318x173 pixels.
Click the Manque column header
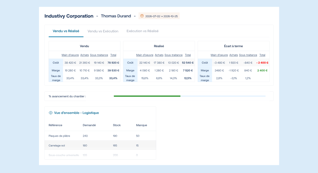pos(141,125)
